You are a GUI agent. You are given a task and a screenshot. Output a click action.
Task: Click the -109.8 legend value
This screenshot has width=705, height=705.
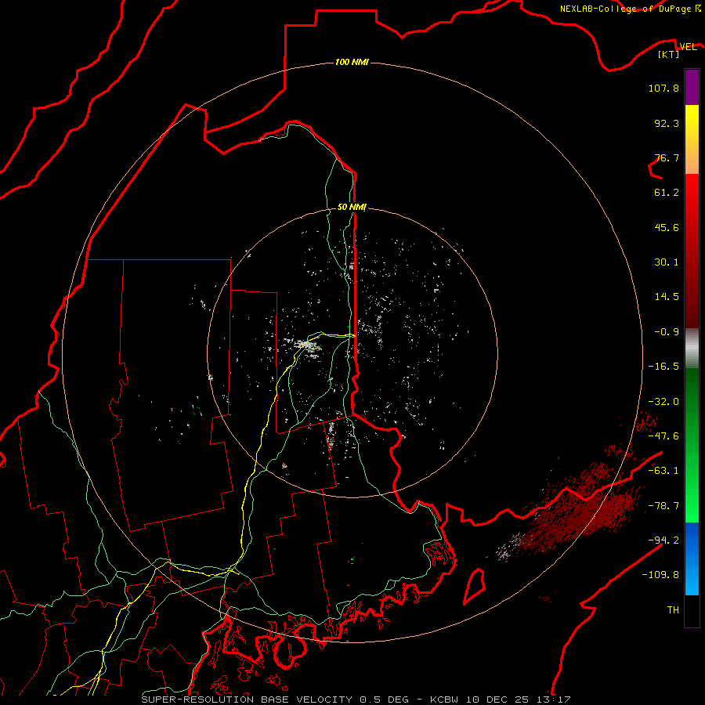660,575
